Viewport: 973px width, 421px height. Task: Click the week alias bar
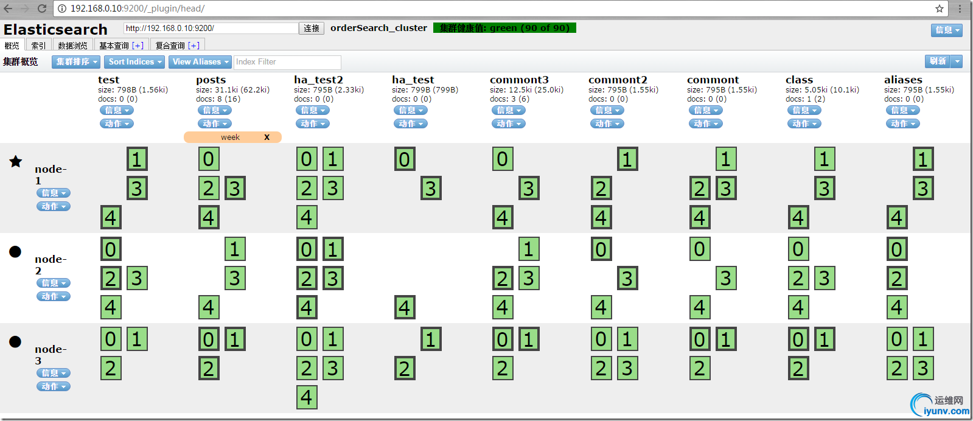click(232, 137)
